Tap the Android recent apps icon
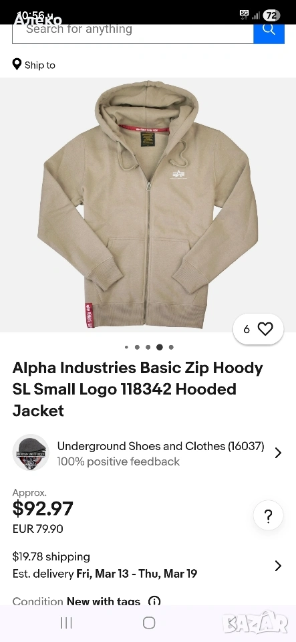This screenshot has width=296, height=642. point(66,623)
